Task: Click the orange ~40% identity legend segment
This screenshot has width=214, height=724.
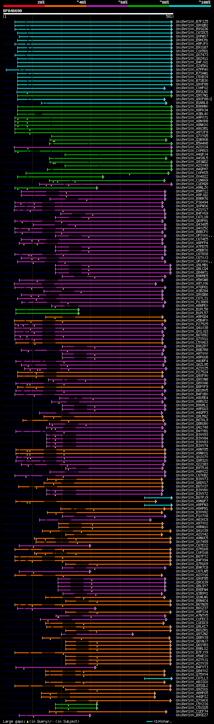Action: click(66, 6)
